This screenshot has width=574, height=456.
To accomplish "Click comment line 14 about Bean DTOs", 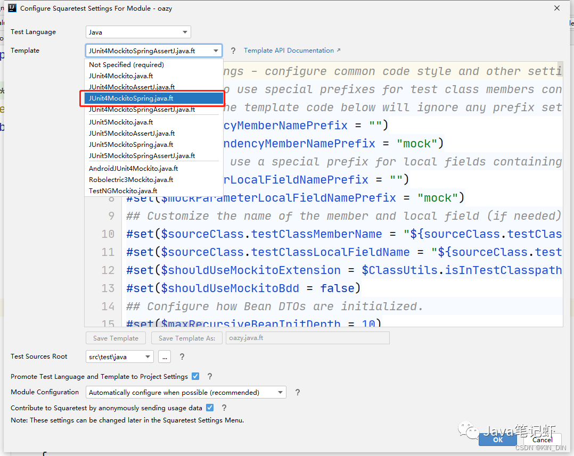I will (275, 306).
